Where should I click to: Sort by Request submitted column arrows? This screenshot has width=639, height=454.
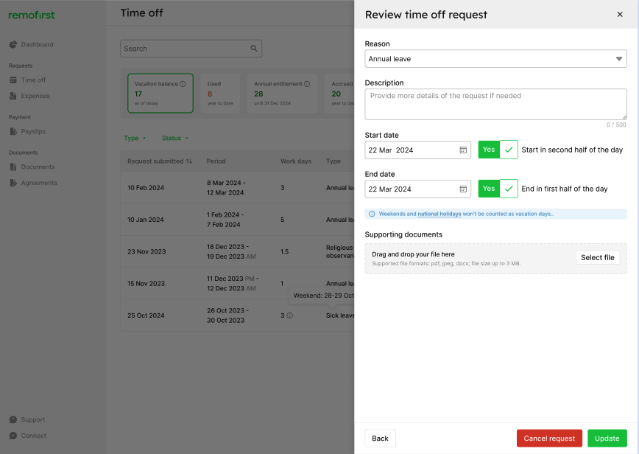click(189, 161)
